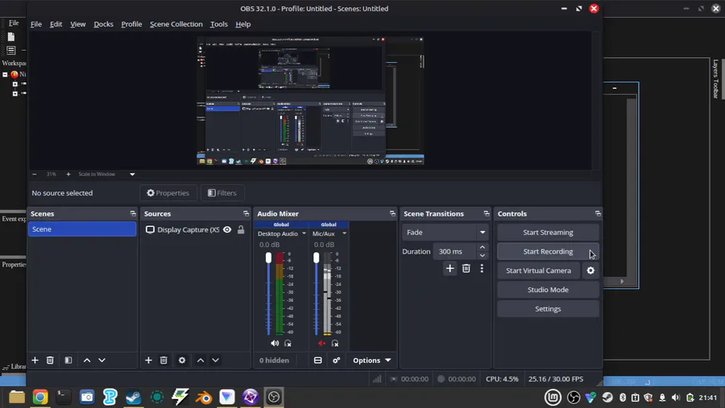Open source Properties button
The image size is (725, 408).
click(x=168, y=193)
